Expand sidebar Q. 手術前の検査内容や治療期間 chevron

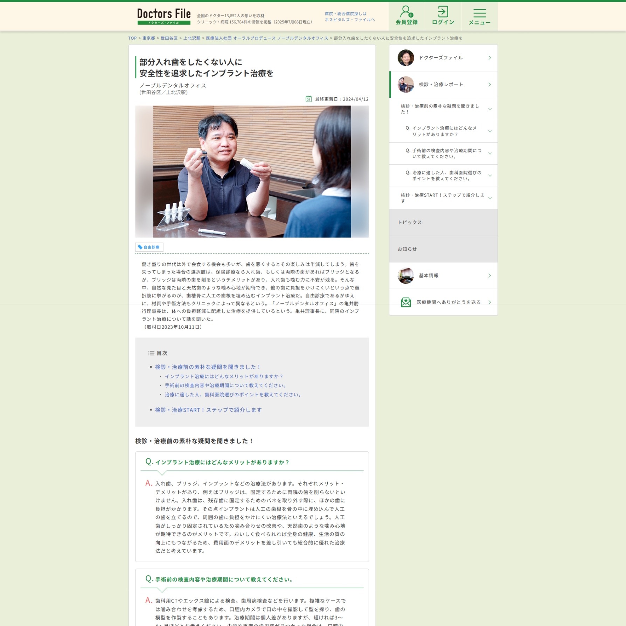490,153
